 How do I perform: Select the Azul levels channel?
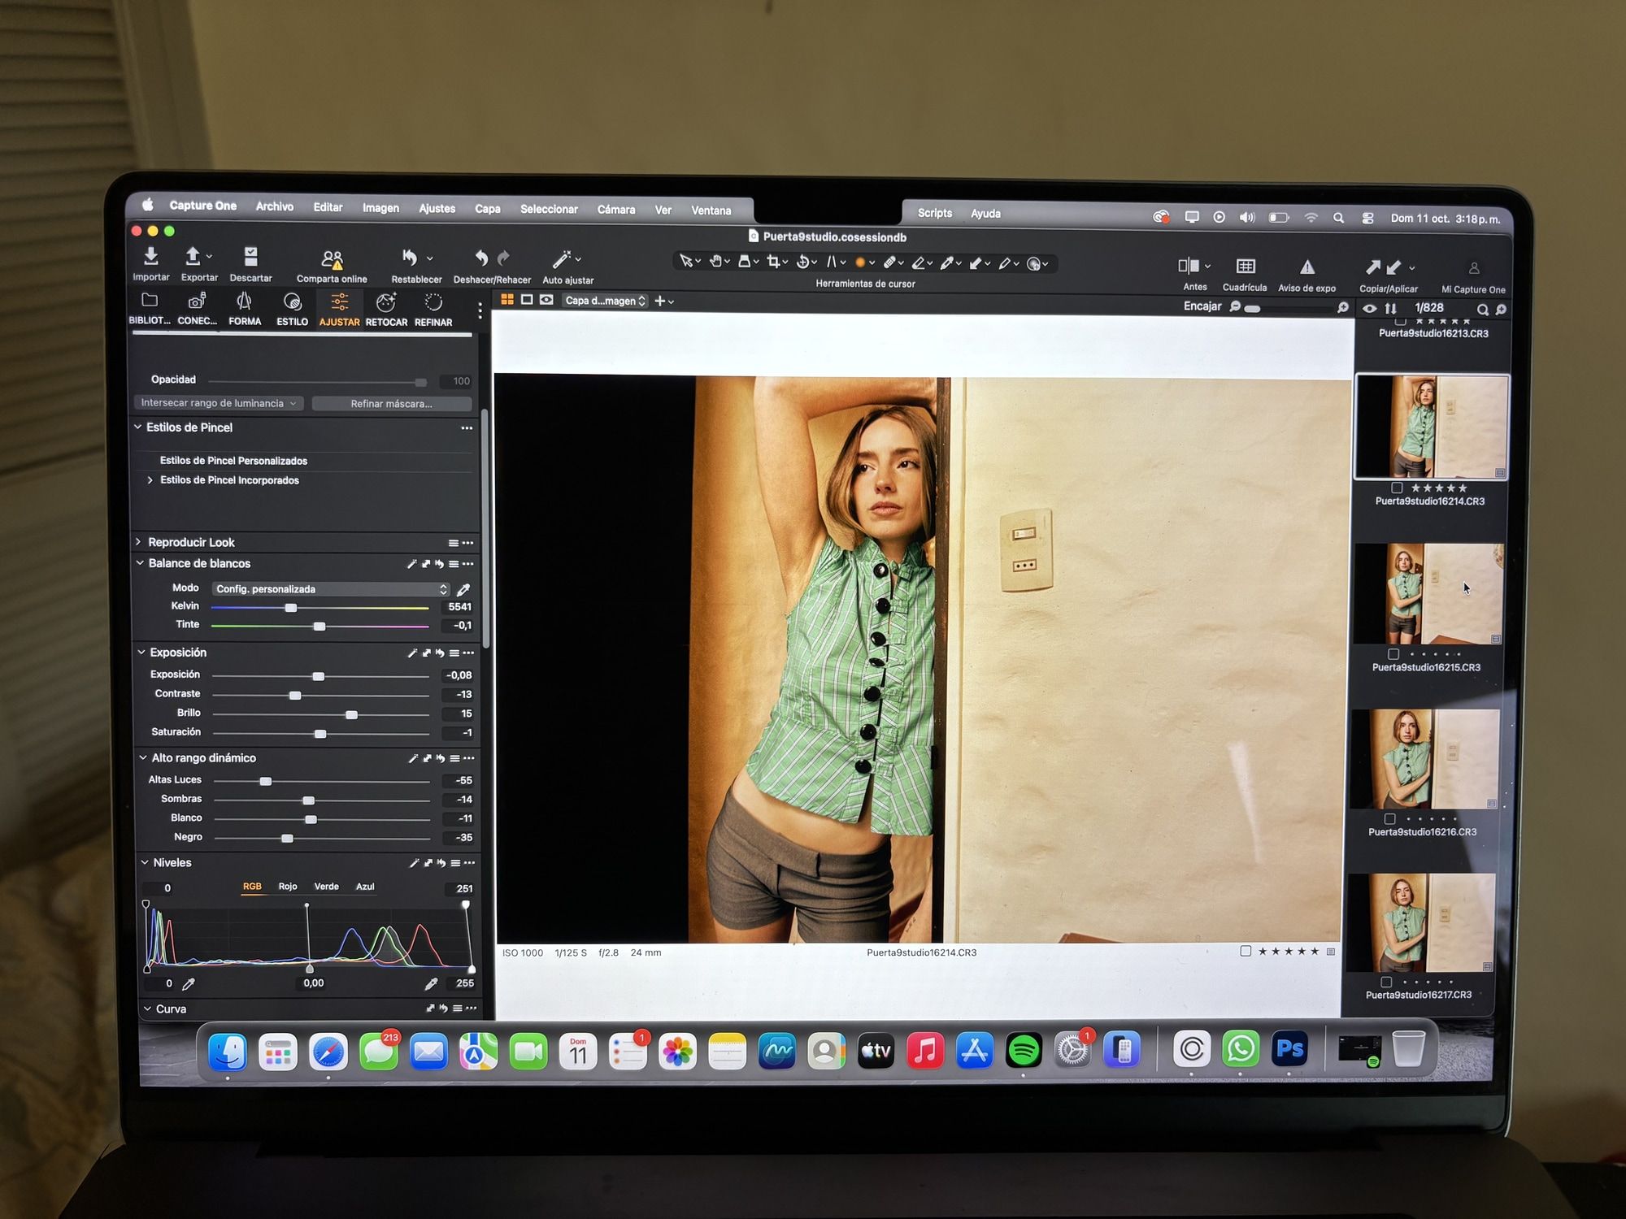coord(365,887)
